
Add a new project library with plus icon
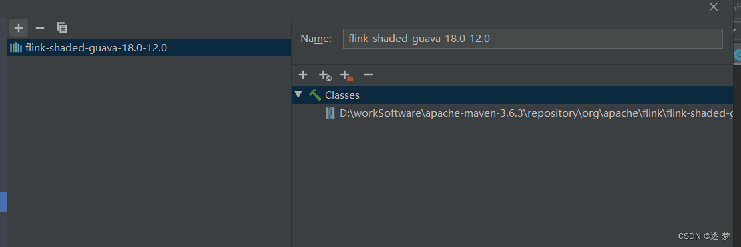(x=19, y=28)
